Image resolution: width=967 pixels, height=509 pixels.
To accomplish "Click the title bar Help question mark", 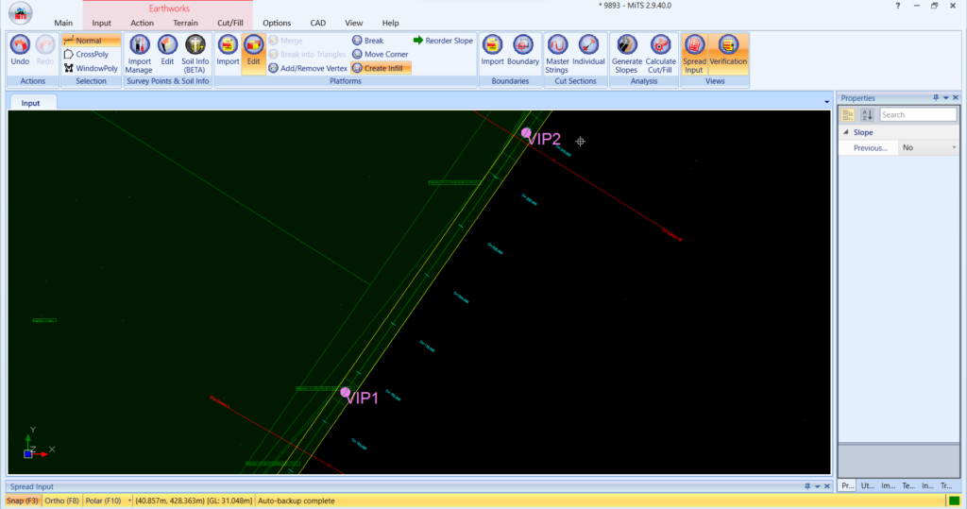I will click(x=898, y=6).
